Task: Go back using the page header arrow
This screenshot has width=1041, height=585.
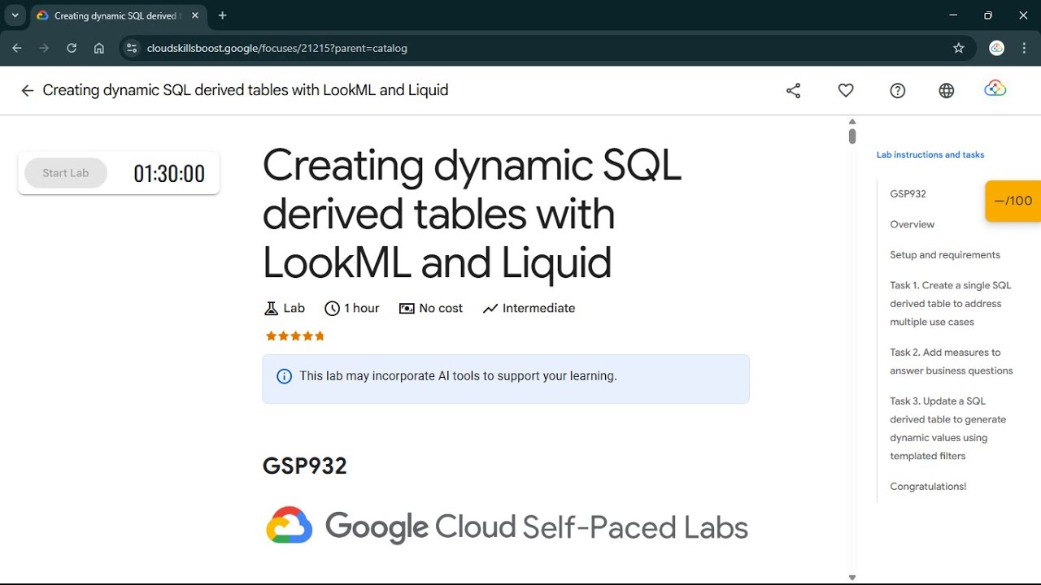Action: pyautogui.click(x=28, y=91)
